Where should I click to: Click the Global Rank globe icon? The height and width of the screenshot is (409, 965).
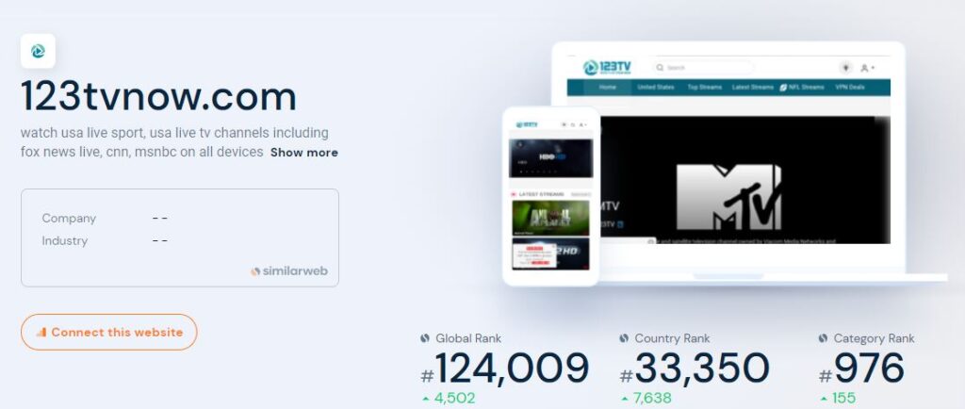pos(425,338)
